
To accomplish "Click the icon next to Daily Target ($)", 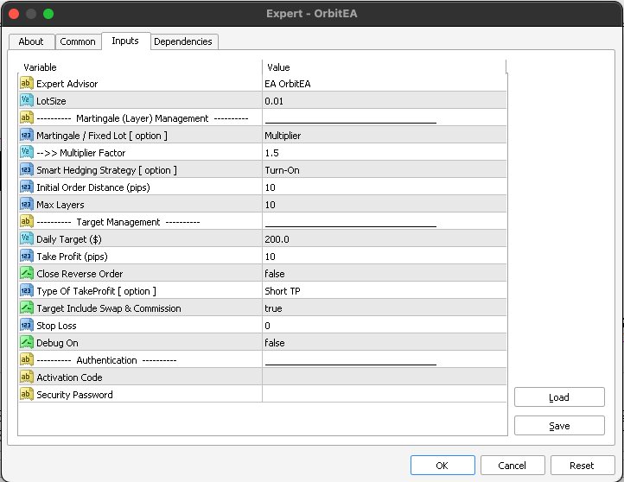I will tap(26, 239).
